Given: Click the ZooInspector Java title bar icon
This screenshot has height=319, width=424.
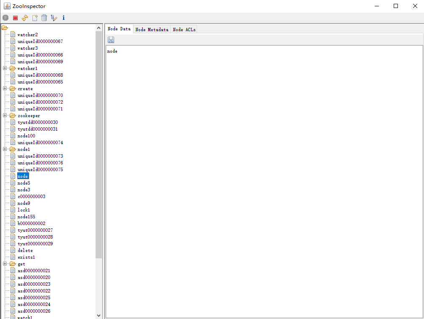Looking at the screenshot, I should click(x=7, y=6).
